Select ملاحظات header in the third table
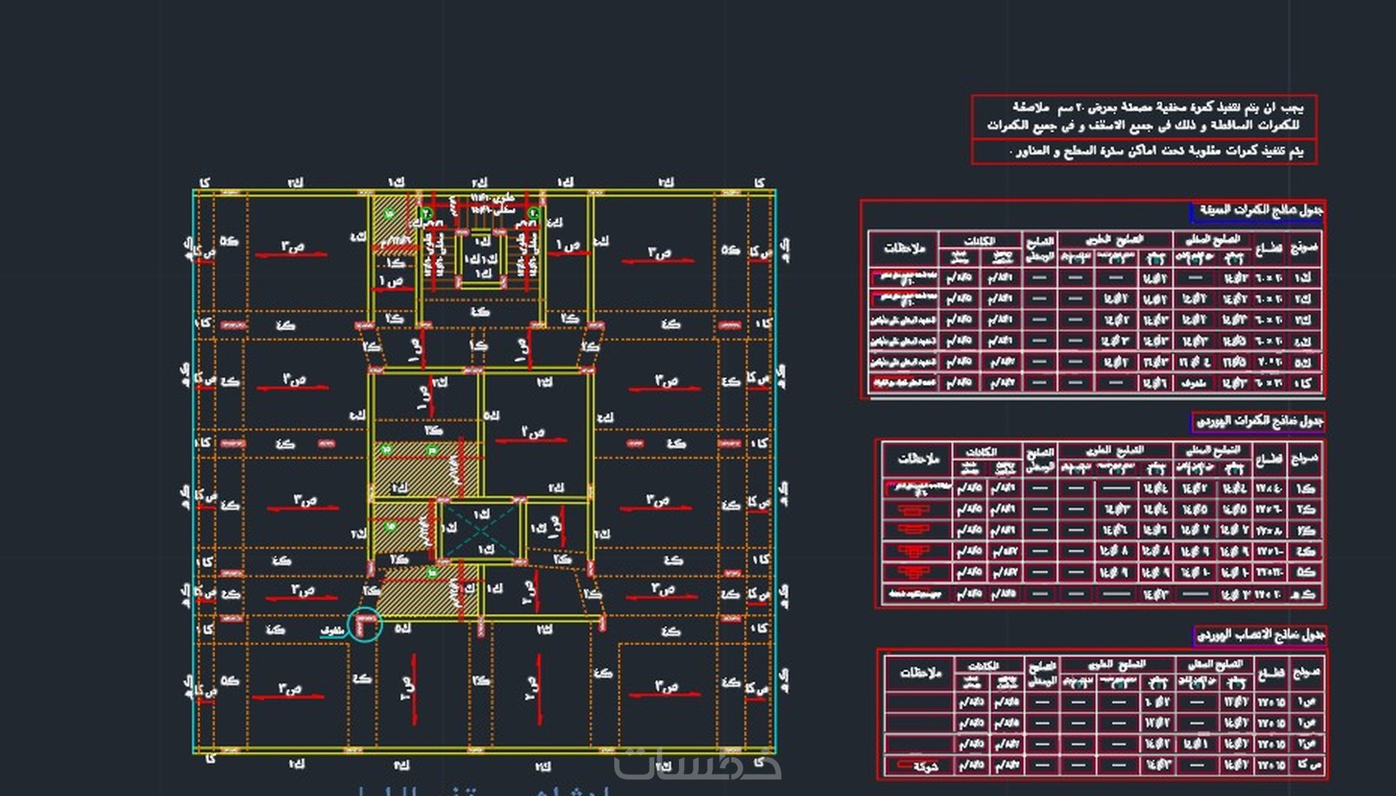 tap(920, 673)
